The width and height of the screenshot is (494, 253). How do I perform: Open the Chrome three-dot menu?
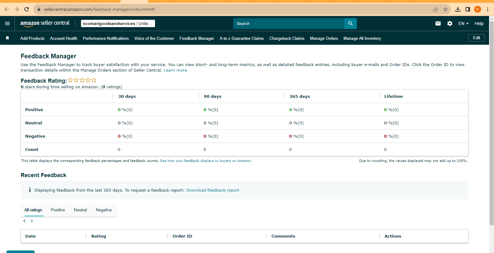coord(488,9)
